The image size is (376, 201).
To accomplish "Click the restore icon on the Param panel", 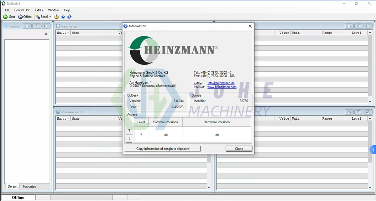I will click(x=36, y=26).
